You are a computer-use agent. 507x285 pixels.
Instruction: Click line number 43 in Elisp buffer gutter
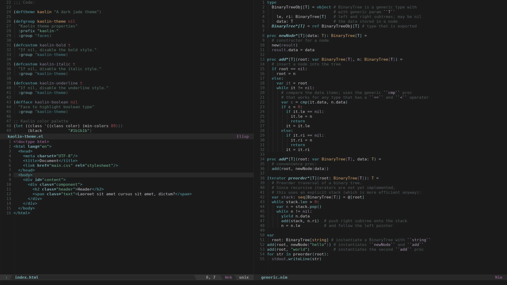[9, 102]
